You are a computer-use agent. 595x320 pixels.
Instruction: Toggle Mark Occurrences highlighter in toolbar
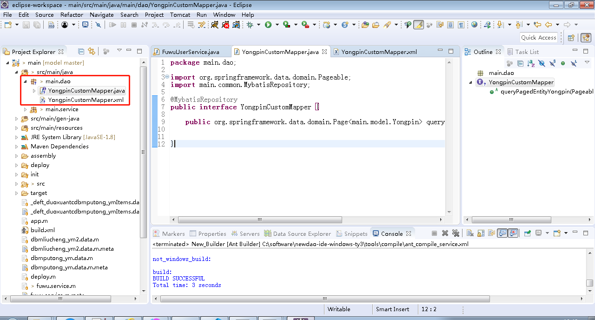[418, 25]
